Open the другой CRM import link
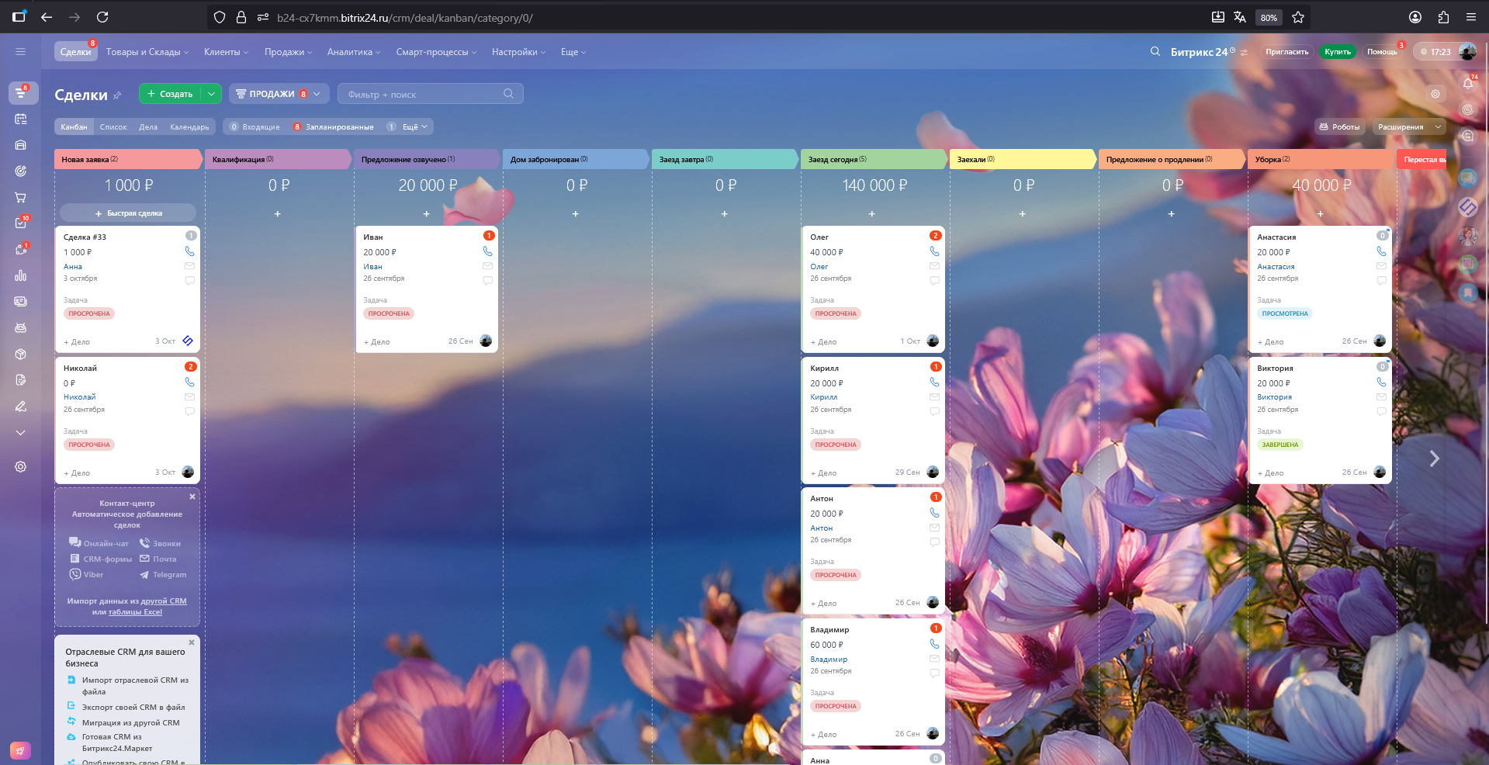This screenshot has height=765, width=1489. coord(164,601)
